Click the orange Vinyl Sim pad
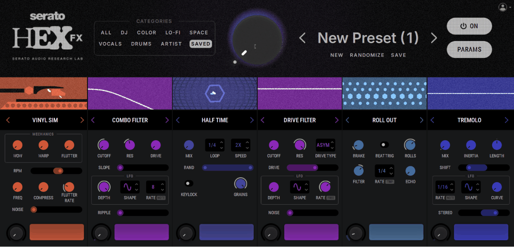The height and width of the screenshot is (247, 514). 57,232
